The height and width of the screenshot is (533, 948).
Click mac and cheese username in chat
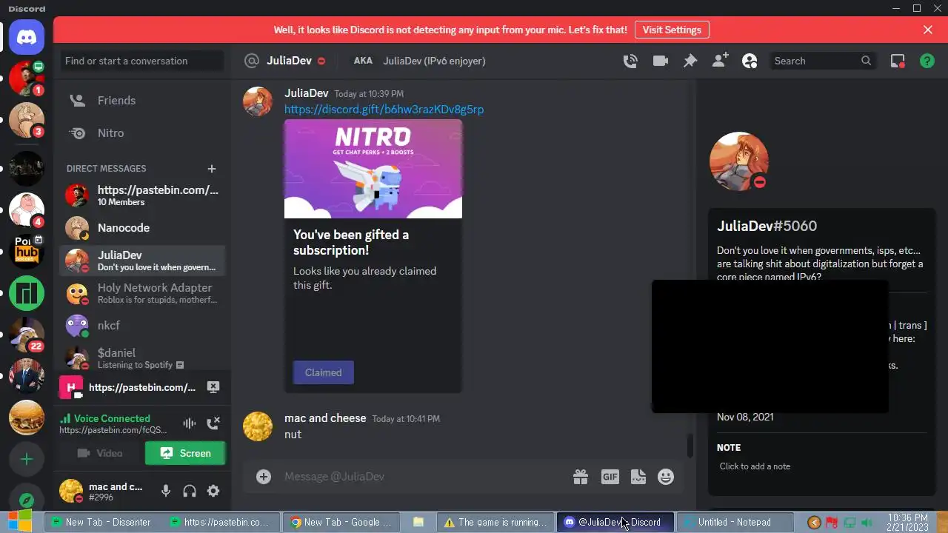[x=325, y=418]
